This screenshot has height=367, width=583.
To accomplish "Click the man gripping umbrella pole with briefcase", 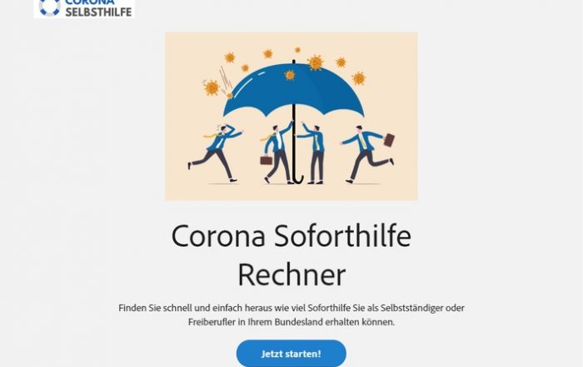I will [277, 152].
